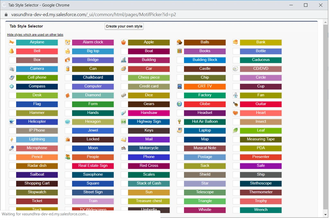Image resolution: width=329 pixels, height=220 pixels.
Task: Click the Fan icon
Action: pyautogui.click(x=236, y=95)
